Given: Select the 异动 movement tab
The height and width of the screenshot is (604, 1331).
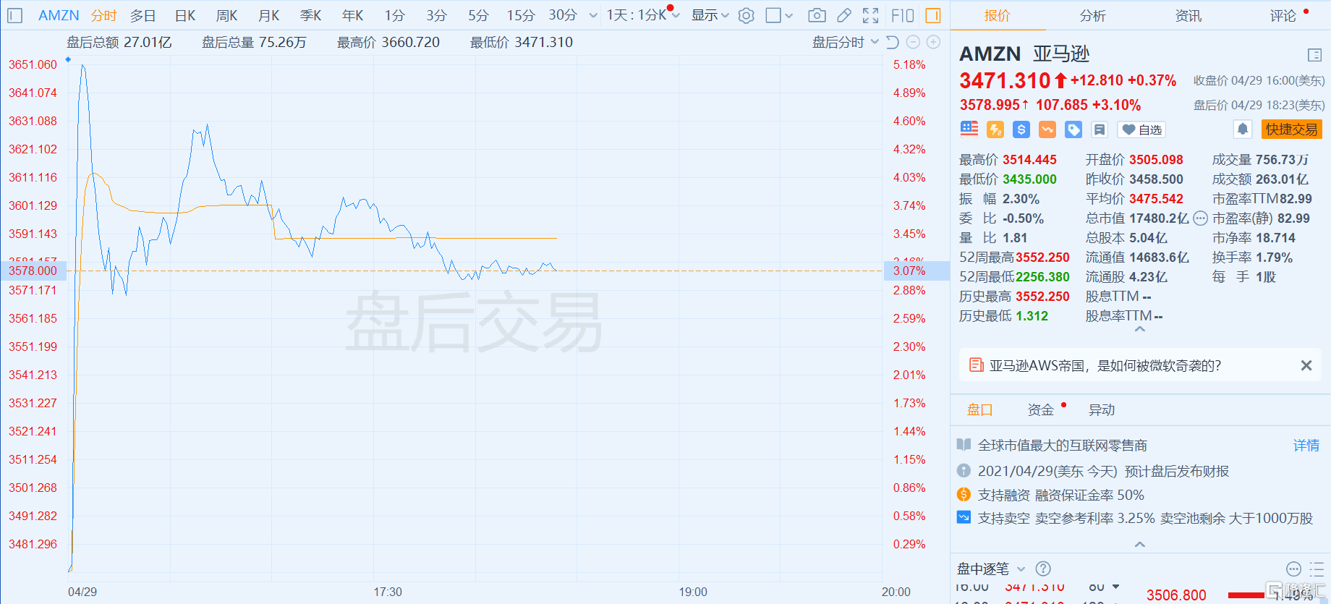Looking at the screenshot, I should point(1102,409).
